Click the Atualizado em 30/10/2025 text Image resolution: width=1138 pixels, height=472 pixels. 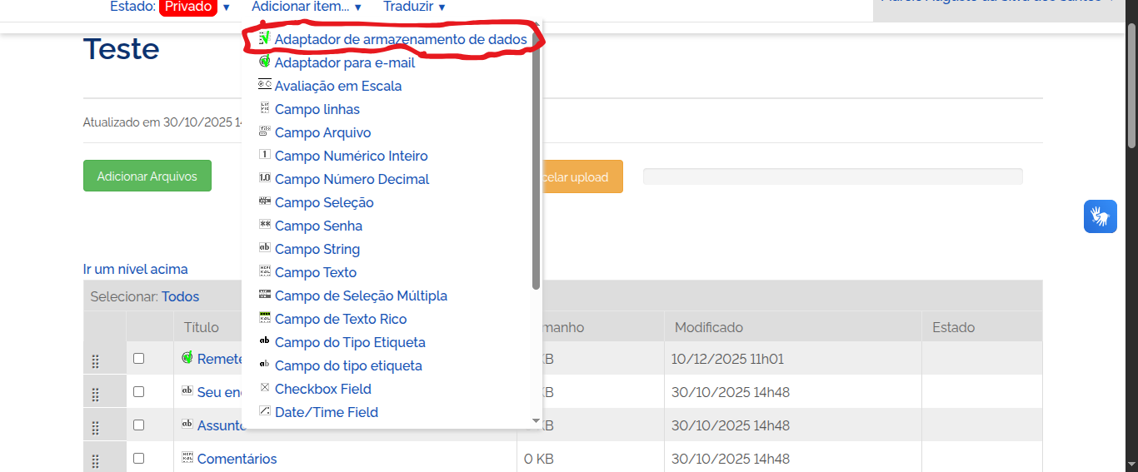click(x=162, y=122)
